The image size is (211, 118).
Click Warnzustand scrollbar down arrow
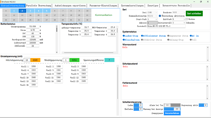pyautogui.click(x=208, y=60)
